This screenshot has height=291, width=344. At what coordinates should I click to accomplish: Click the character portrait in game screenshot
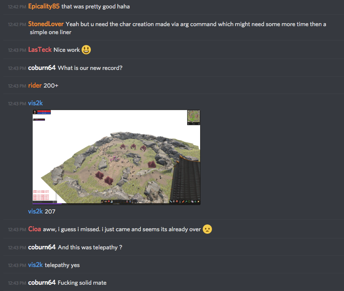pyautogui.click(x=34, y=112)
